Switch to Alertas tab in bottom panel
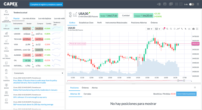 (x=95, y=88)
